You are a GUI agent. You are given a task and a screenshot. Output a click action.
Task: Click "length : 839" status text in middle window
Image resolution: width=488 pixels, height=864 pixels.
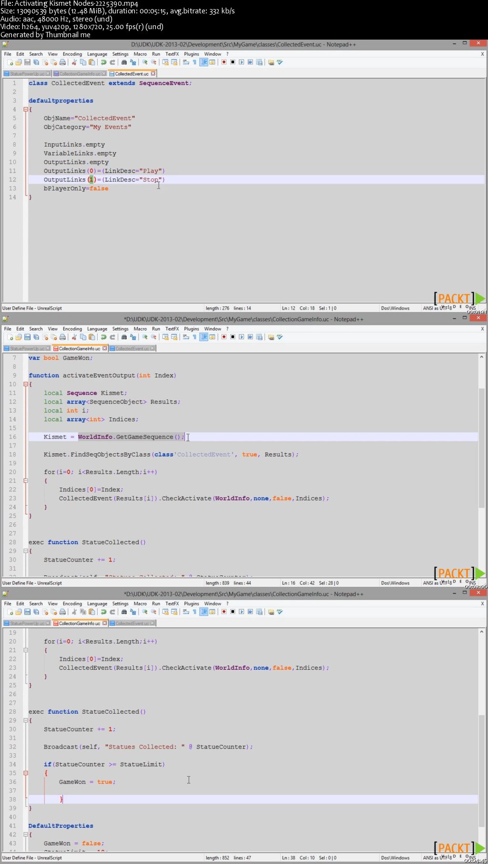tap(217, 583)
